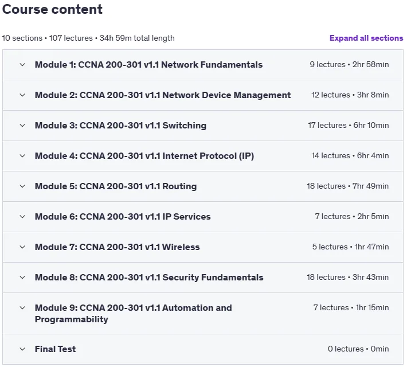Expand Module 2 Network Device Management chevron
This screenshot has height=367, width=407.
(22, 95)
